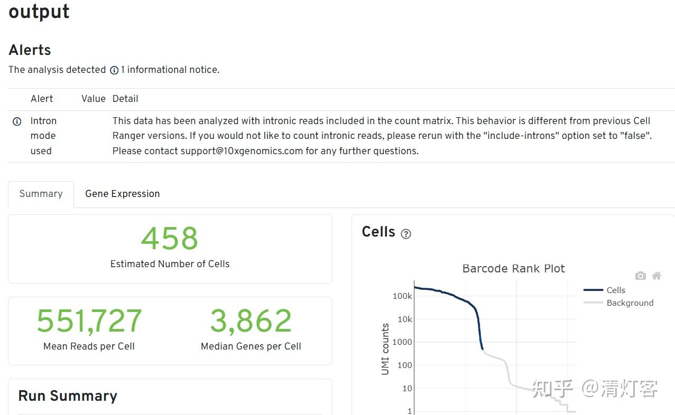Click the camera icon to download plot
Viewport: 675px width, 415px height.
(x=641, y=276)
